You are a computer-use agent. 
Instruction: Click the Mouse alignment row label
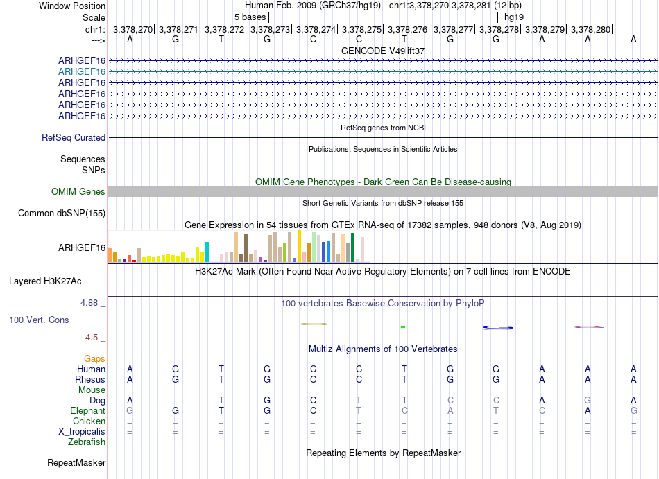[92, 390]
